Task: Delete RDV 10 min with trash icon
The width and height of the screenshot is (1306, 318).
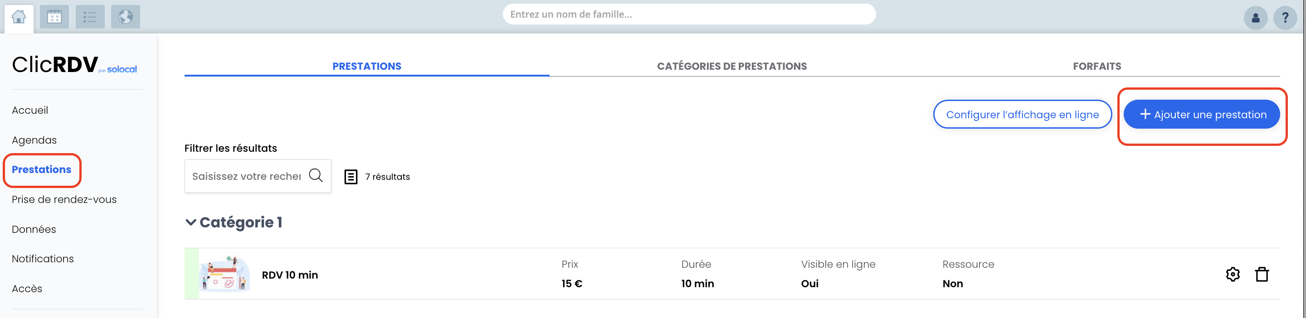Action: 1262,274
